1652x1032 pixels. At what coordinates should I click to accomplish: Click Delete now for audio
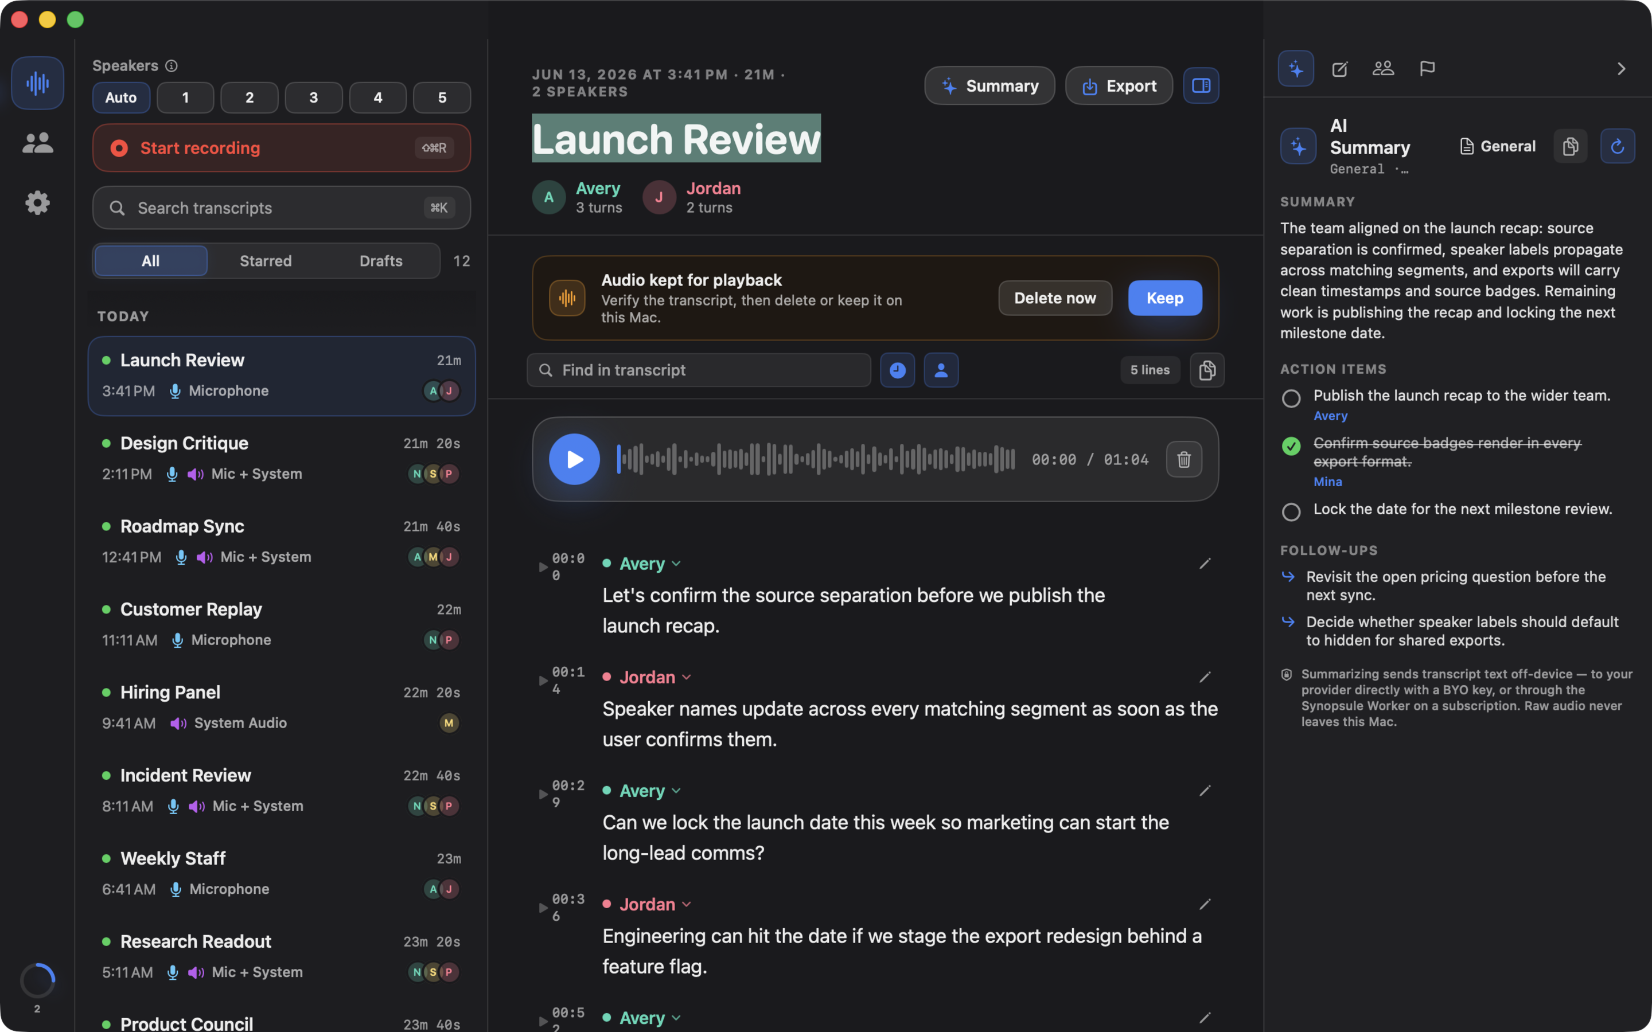pyautogui.click(x=1055, y=298)
